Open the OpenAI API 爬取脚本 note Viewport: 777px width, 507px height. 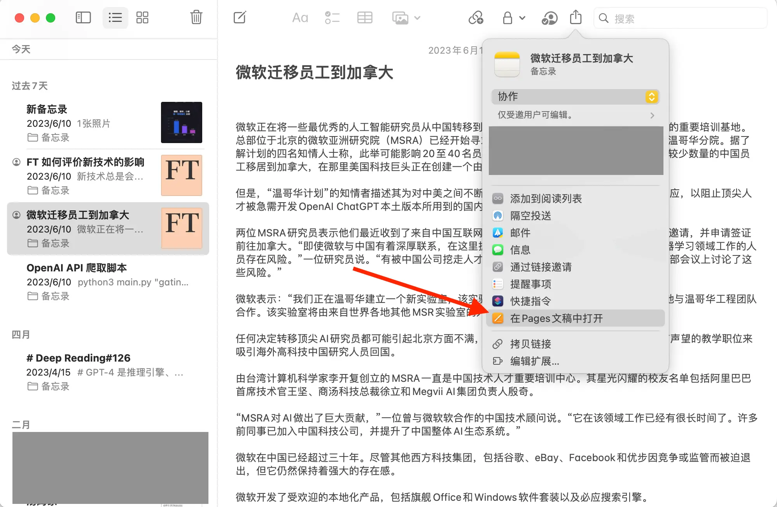[x=108, y=281]
